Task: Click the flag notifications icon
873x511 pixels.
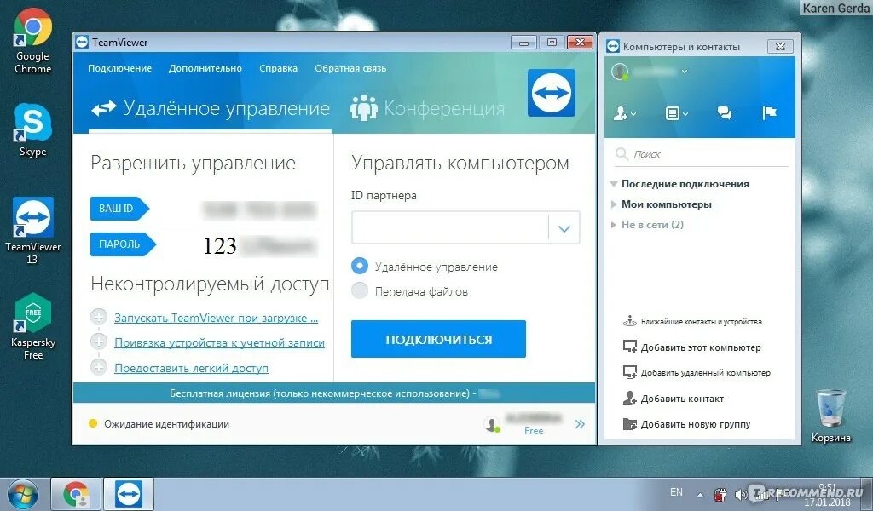Action: (770, 113)
